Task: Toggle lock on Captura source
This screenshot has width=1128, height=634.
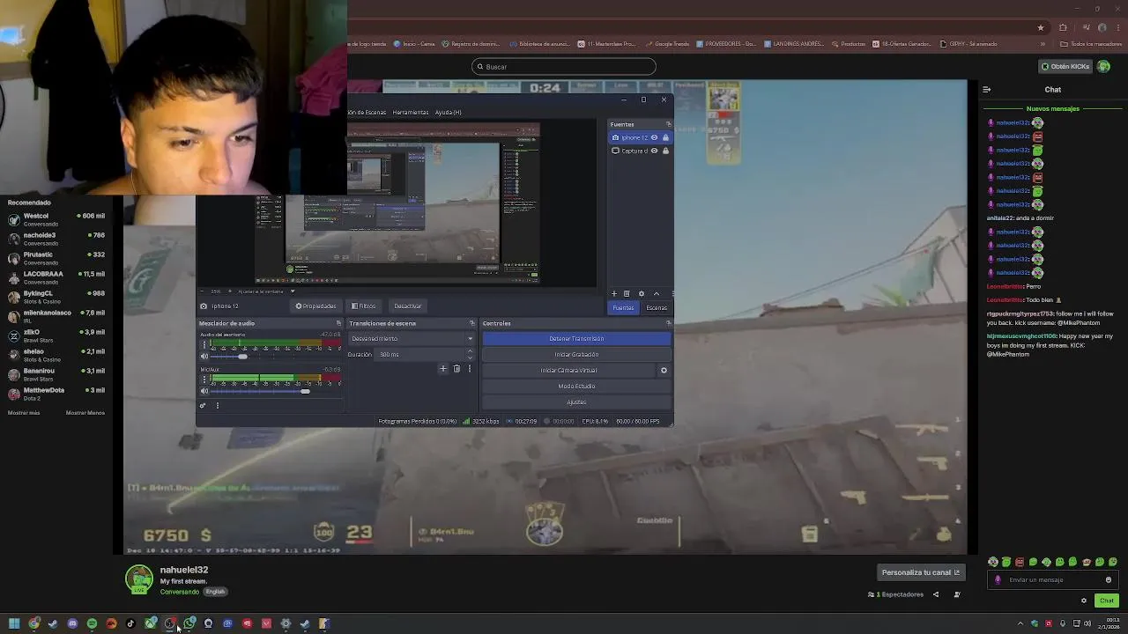Action: click(665, 151)
